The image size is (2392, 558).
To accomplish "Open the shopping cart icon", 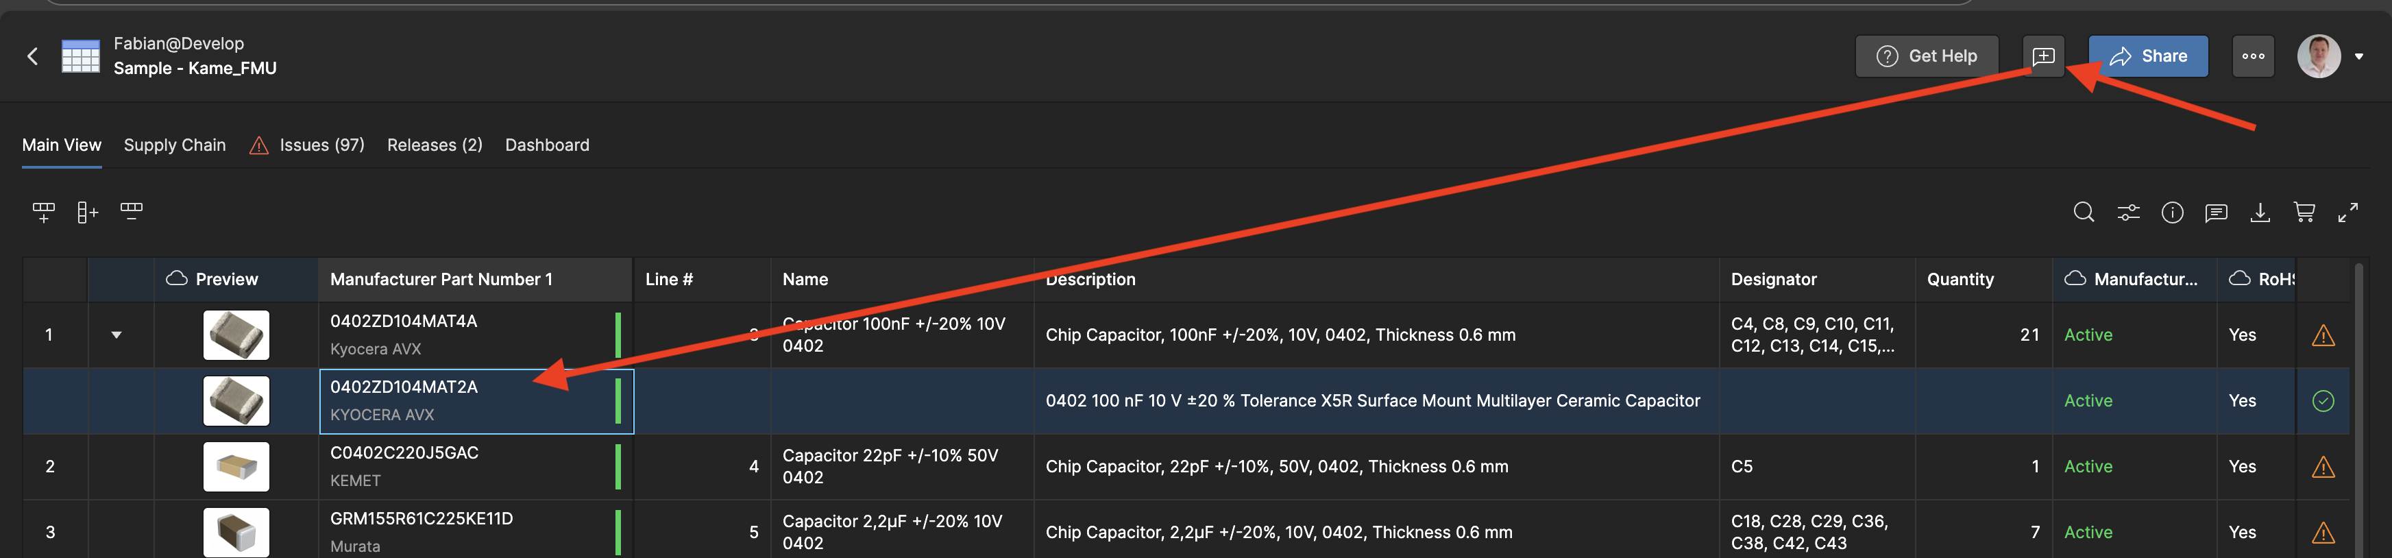I will click(x=2304, y=213).
